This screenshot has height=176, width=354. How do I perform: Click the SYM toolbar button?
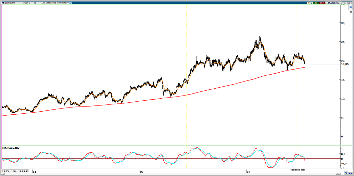point(59,3)
